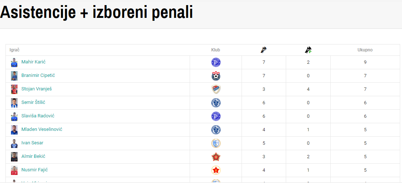Open Mahir Karić player profile link
Image resolution: width=402 pixels, height=183 pixels.
(x=34, y=62)
